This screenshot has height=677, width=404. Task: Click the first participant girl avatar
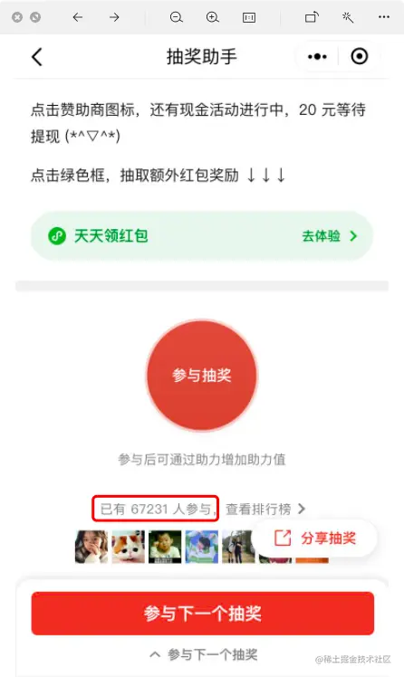[91, 547]
